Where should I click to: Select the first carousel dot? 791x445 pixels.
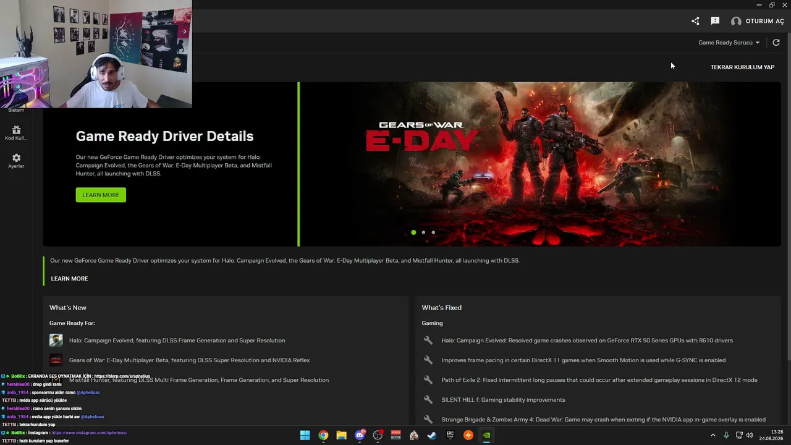click(x=413, y=232)
